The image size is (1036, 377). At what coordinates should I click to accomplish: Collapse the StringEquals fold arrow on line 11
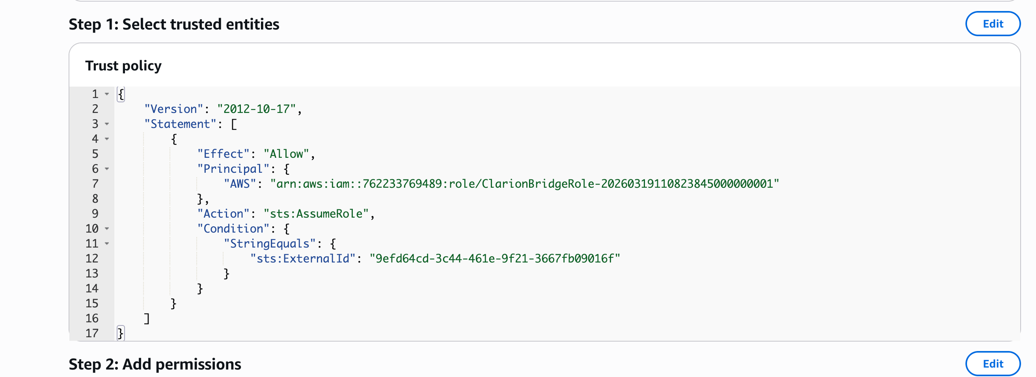coord(107,243)
